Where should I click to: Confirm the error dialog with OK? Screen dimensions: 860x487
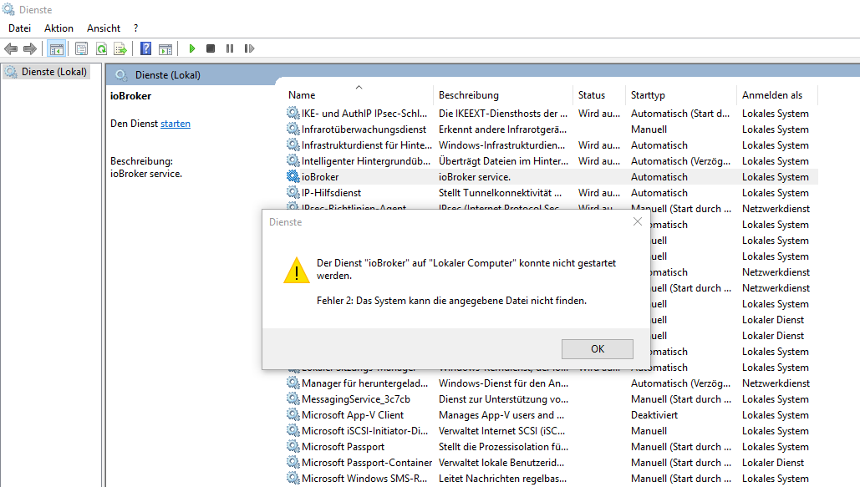pos(598,349)
